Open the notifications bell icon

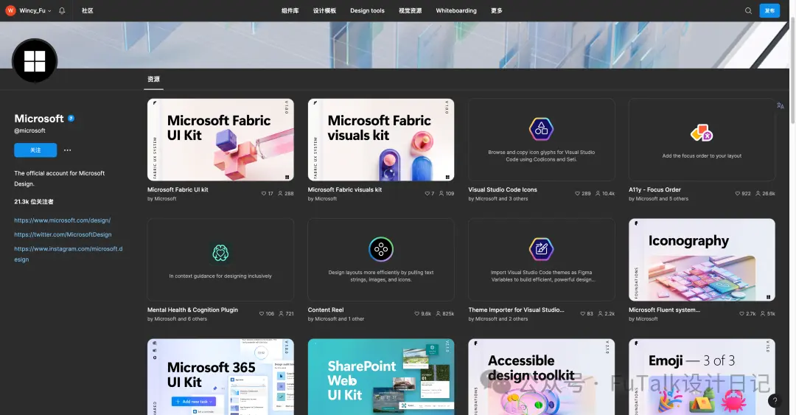coord(62,10)
